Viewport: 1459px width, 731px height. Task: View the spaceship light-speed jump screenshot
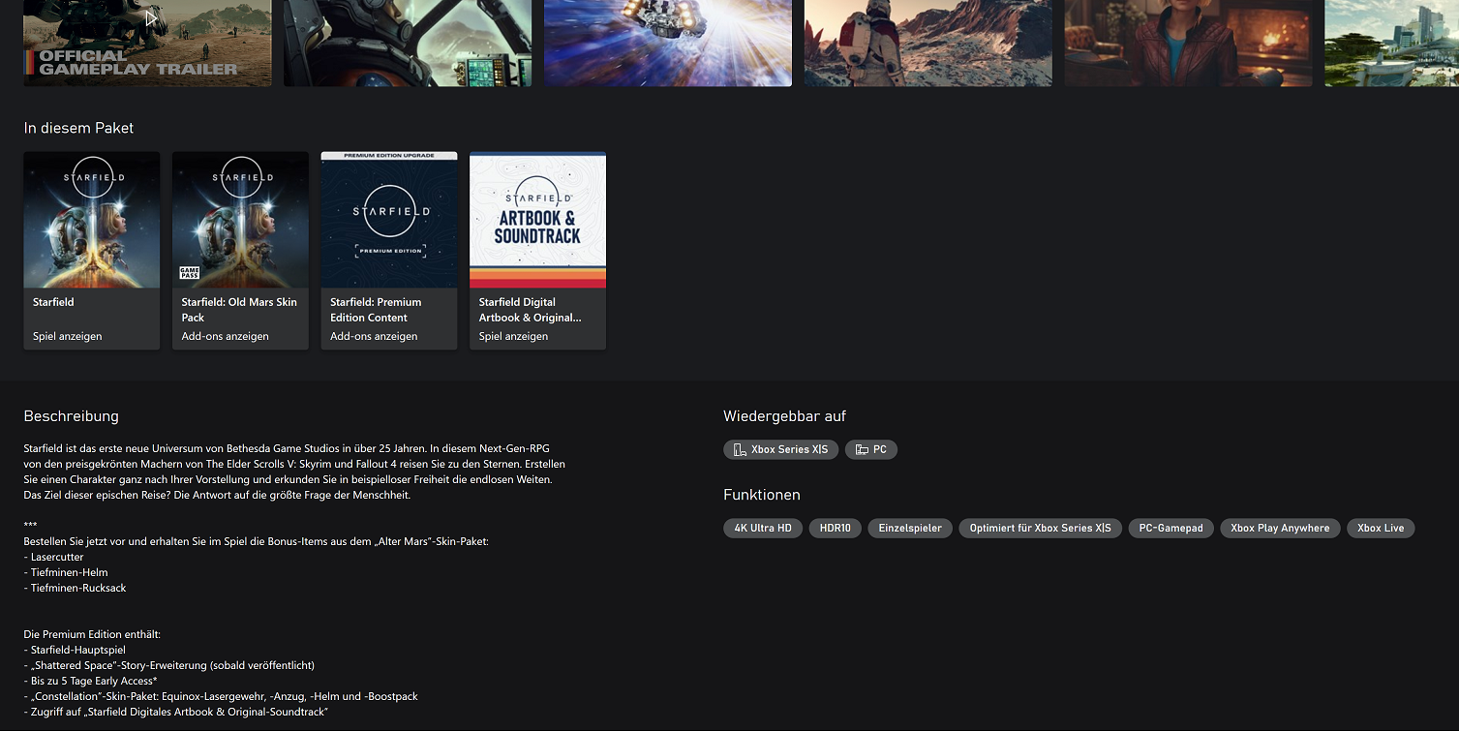(x=668, y=43)
